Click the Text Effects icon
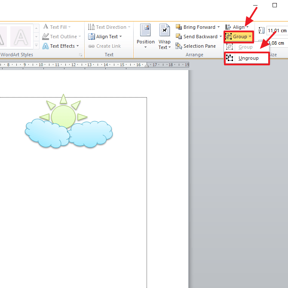The image size is (288, 288). click(x=46, y=46)
